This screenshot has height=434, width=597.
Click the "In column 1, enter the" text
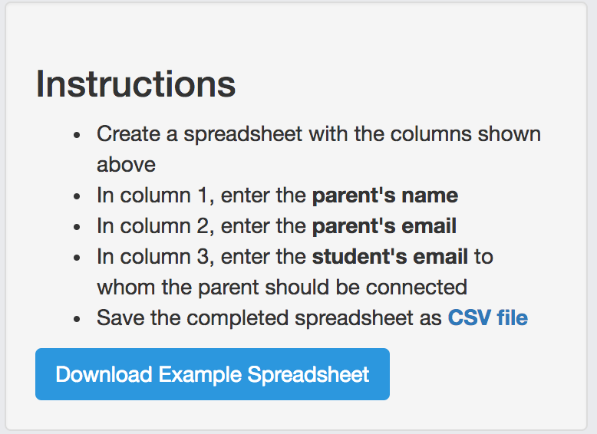tap(201, 196)
